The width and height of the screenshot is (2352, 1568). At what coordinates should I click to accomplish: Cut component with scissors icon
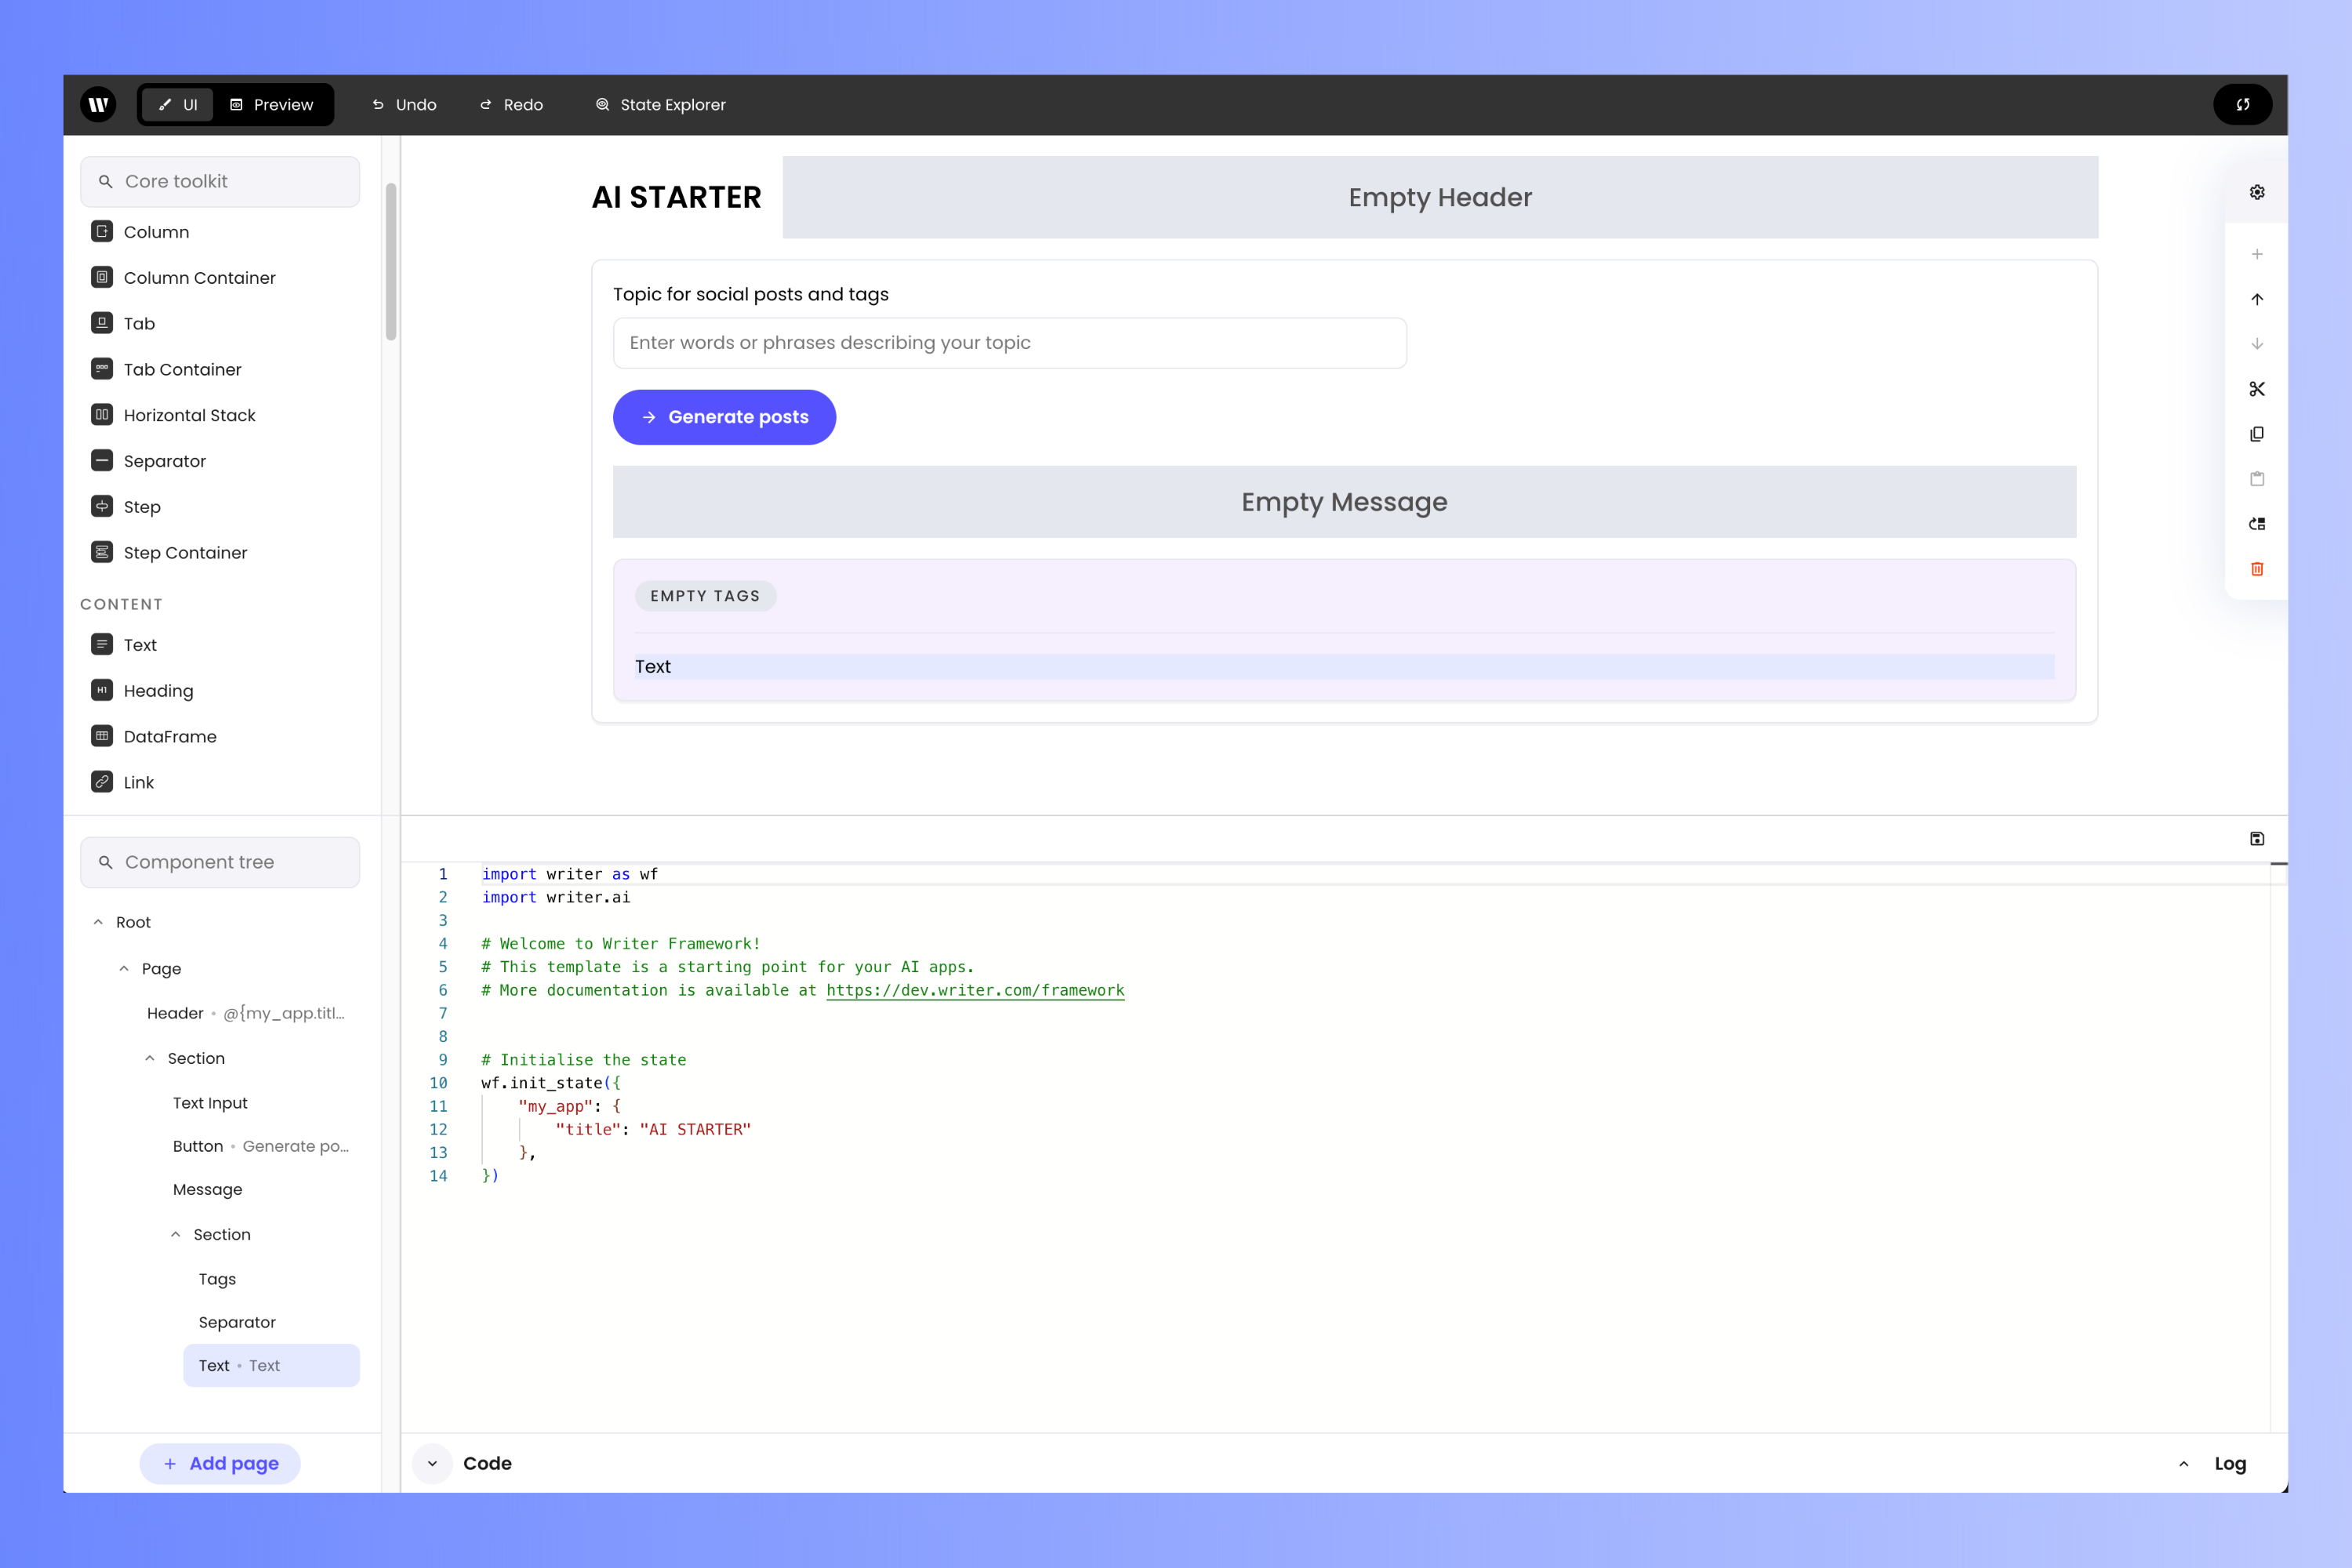click(x=2257, y=389)
